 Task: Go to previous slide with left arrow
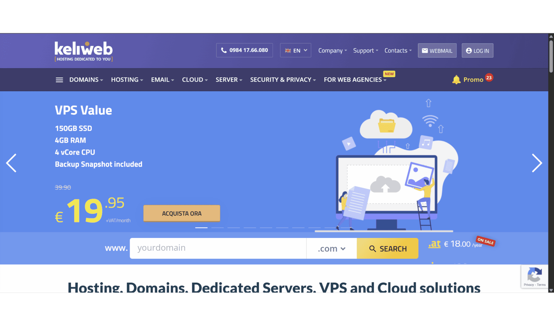pos(11,163)
